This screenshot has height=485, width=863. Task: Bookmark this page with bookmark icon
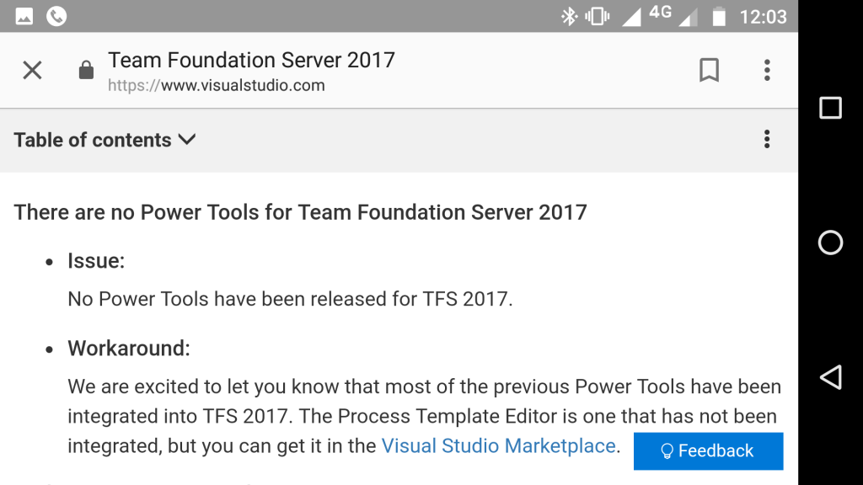(709, 70)
